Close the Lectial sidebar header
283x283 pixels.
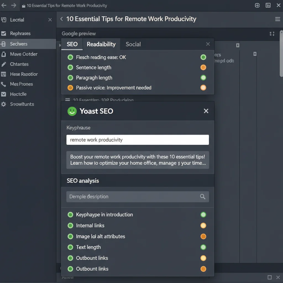50,20
